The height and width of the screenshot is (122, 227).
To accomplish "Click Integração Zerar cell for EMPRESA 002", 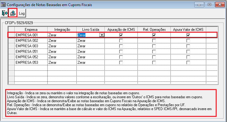I will click(x=62, y=41).
